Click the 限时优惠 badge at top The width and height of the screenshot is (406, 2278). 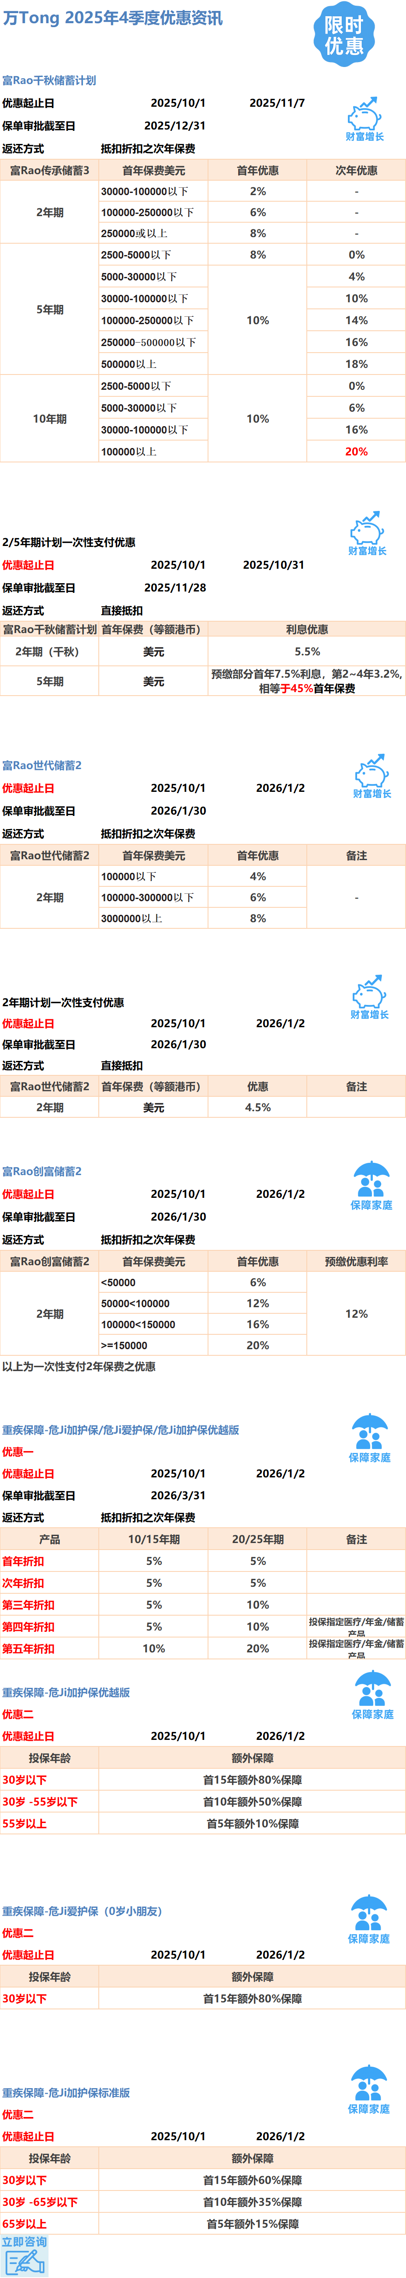(344, 35)
